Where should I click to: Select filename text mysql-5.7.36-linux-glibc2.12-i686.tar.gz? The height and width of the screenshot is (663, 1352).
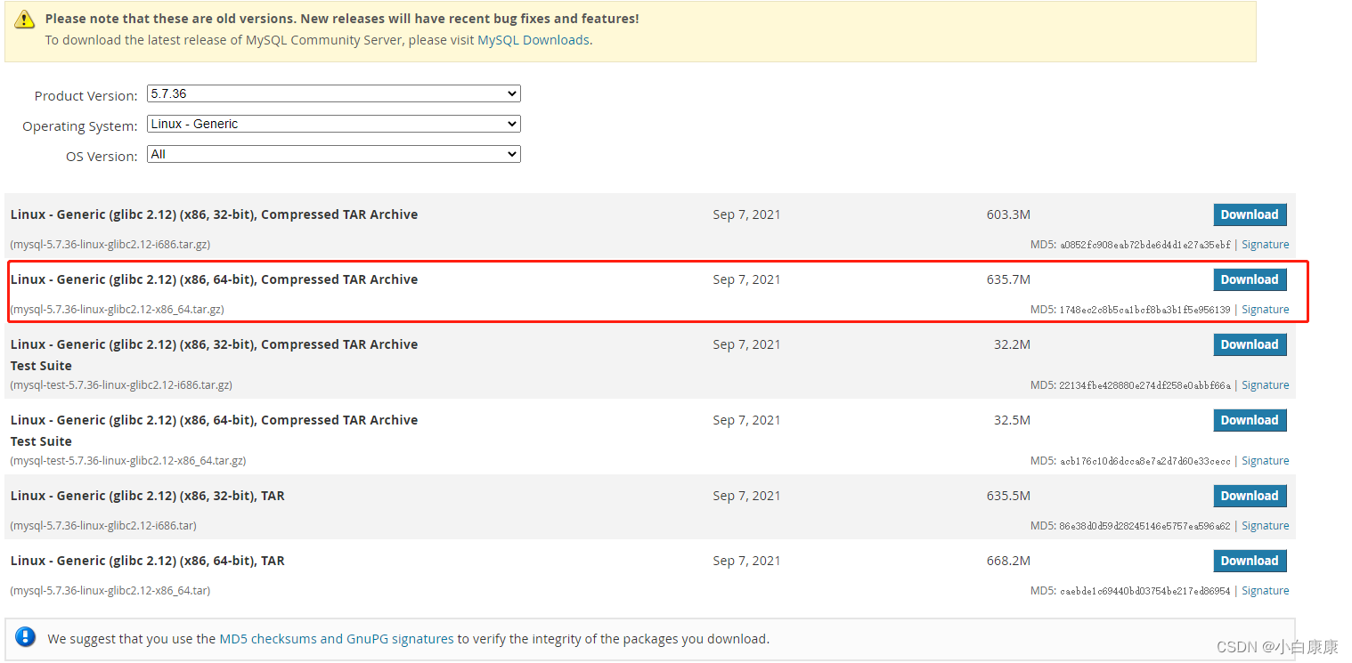pos(110,245)
